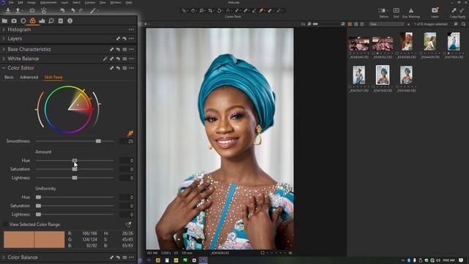Click the Export images icon in toolbar
The width and height of the screenshot is (469, 264).
[x=18, y=10]
